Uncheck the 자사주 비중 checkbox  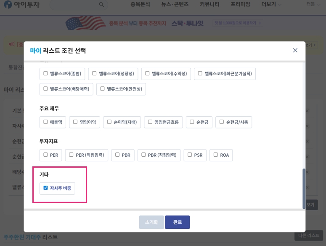tap(45, 188)
